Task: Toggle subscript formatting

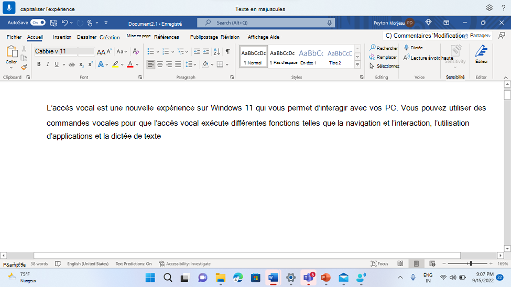Action: pos(81,64)
